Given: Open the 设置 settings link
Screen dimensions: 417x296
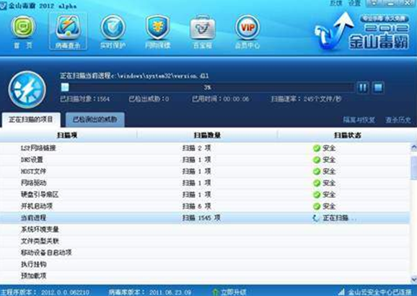Looking at the screenshot, I should pos(354,3).
